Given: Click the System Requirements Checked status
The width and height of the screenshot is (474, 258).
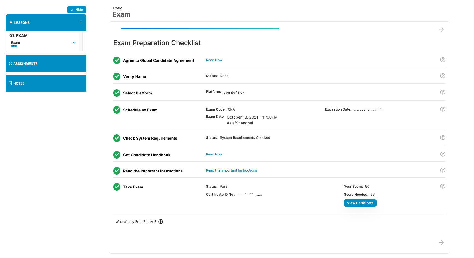Looking at the screenshot, I should coord(245,138).
